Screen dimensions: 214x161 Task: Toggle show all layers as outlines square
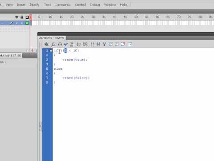(x=27, y=17)
